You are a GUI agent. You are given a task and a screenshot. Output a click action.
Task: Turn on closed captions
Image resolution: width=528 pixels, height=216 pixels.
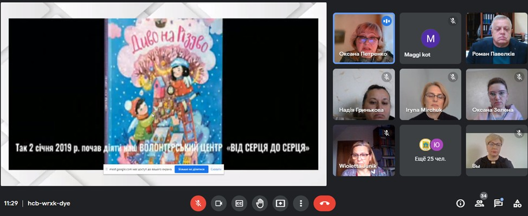click(x=240, y=203)
